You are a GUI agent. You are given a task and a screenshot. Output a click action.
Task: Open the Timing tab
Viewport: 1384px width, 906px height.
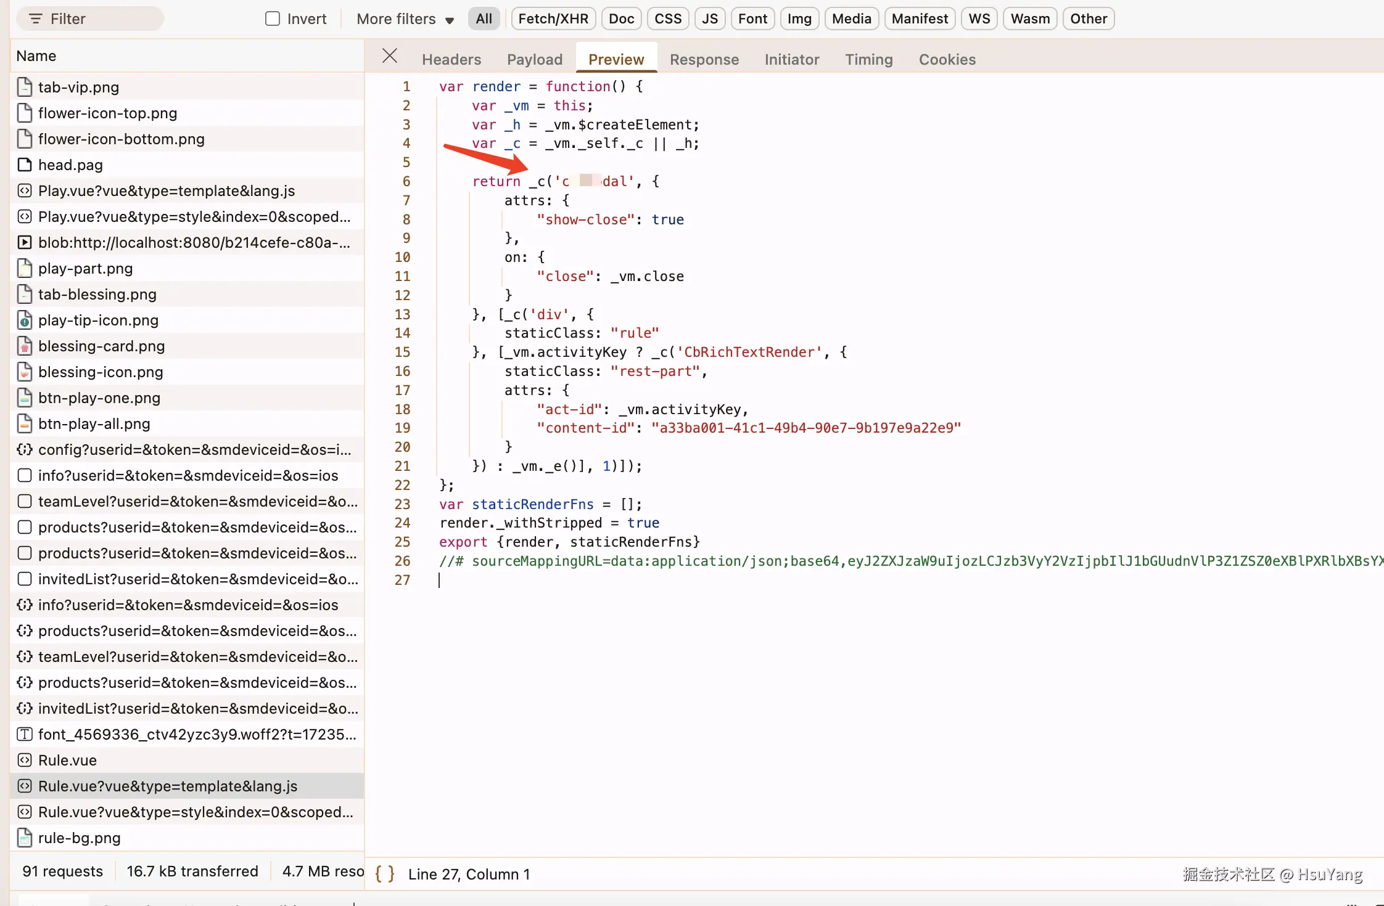[x=868, y=59]
